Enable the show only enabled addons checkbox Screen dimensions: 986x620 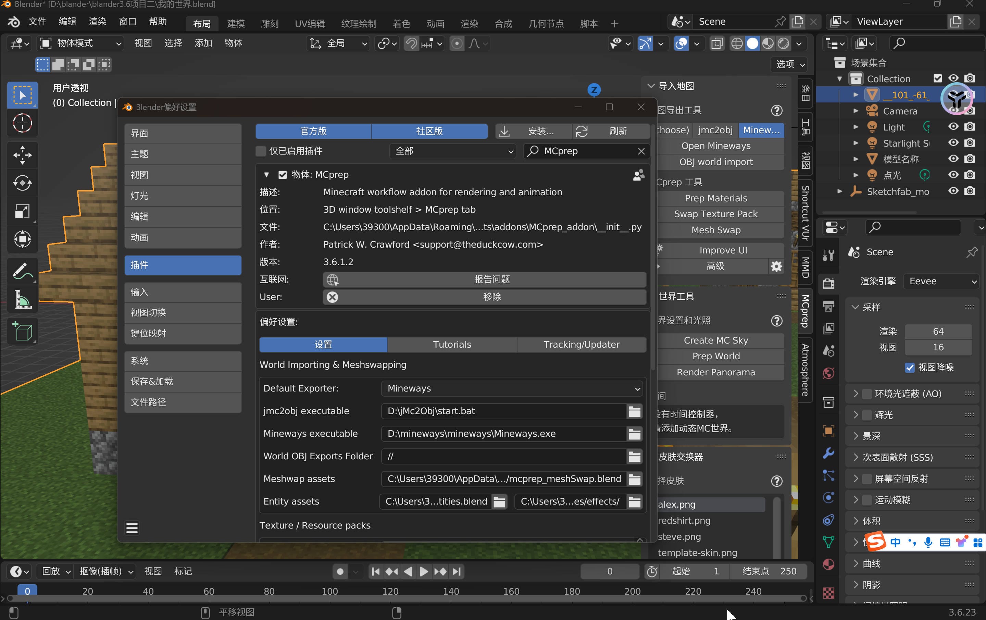point(261,151)
